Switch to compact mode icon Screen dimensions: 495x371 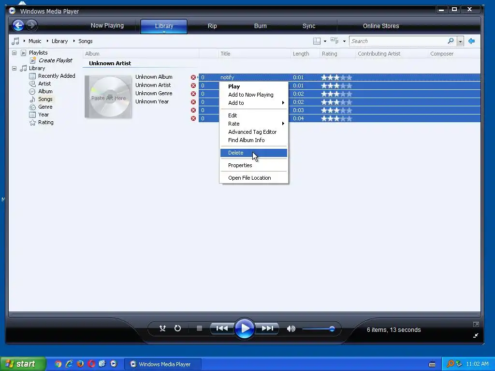pos(476,335)
